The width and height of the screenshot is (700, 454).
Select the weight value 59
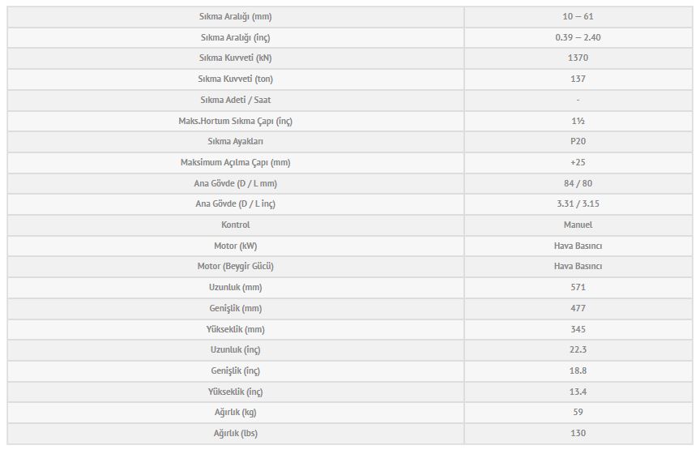tap(578, 413)
